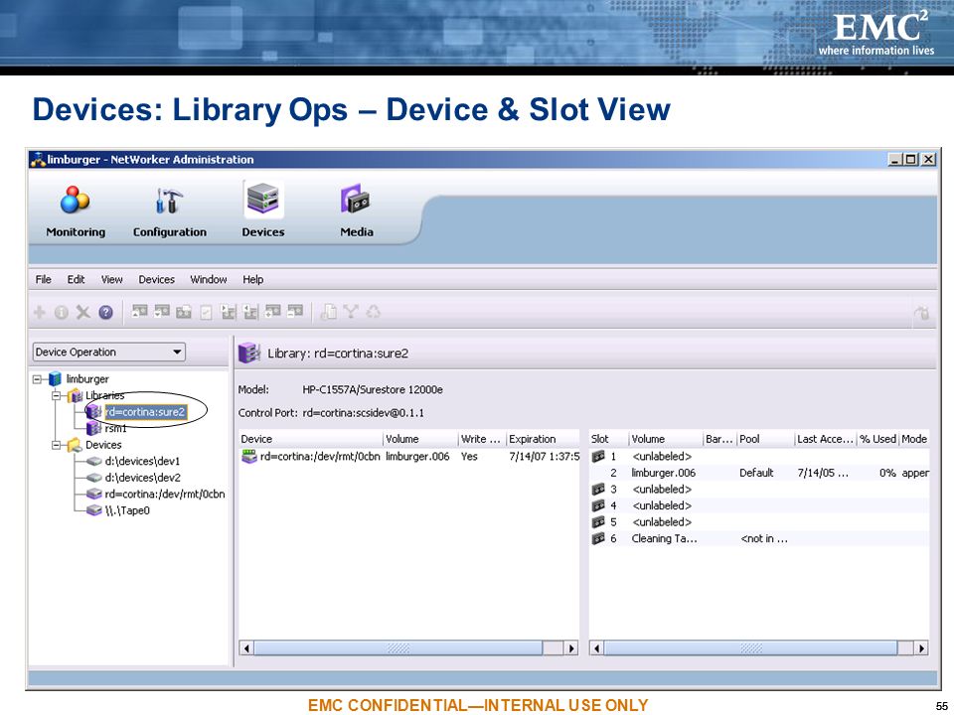Image resolution: width=954 pixels, height=715 pixels.
Task: Click the Y-shaped fork toolbar icon
Action: pos(351,312)
